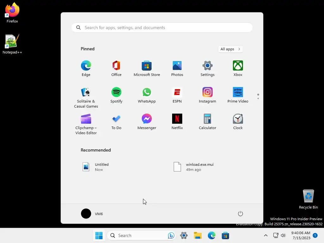This screenshot has width=324, height=243.
Task: Open the ESPN app
Action: (177, 95)
